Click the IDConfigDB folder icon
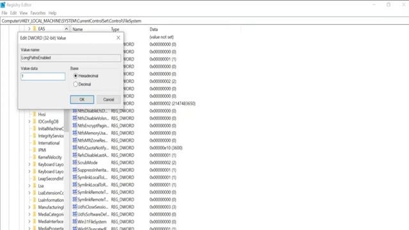Screen dimensions: 409x230 click(35, 121)
